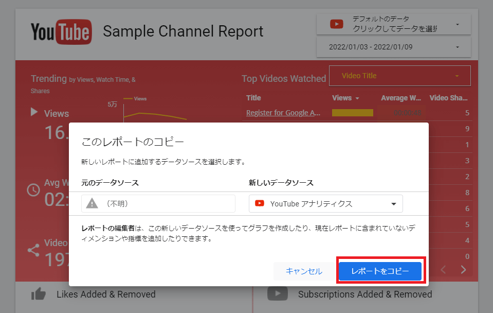Click the thumbs-up Likes Added & Removed icon
Image resolution: width=493 pixels, height=313 pixels.
(39, 294)
